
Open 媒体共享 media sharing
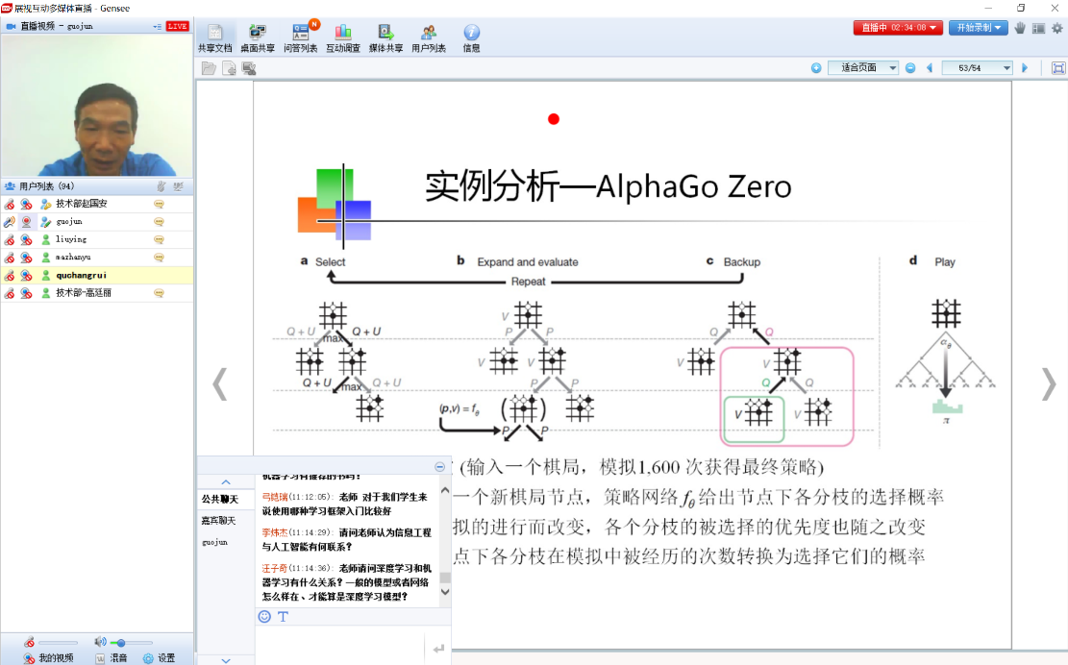(x=385, y=37)
